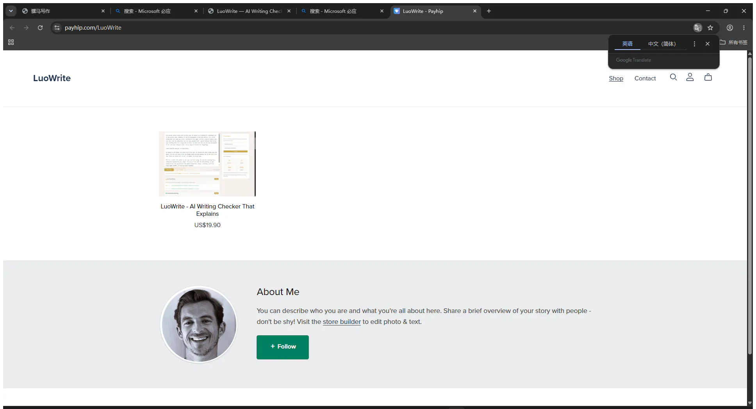Click the LuoWrite store logo title
756x409 pixels.
(52, 78)
